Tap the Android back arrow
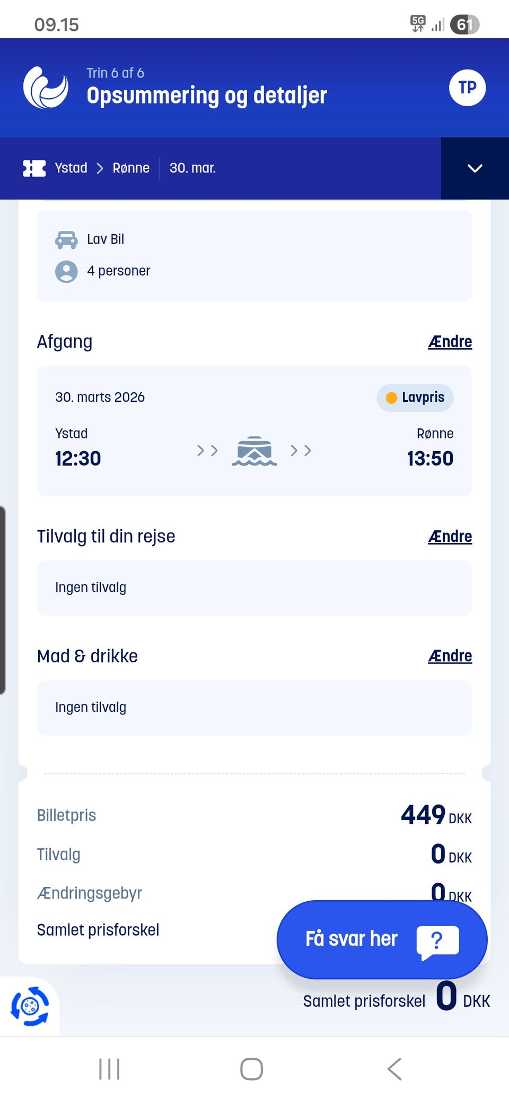The height and width of the screenshot is (1104, 509). point(394,1069)
